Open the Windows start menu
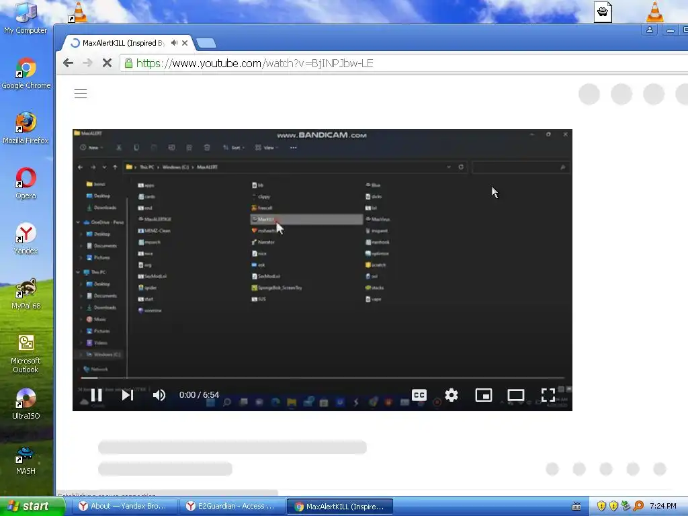This screenshot has height=516, width=688. pos(32,507)
